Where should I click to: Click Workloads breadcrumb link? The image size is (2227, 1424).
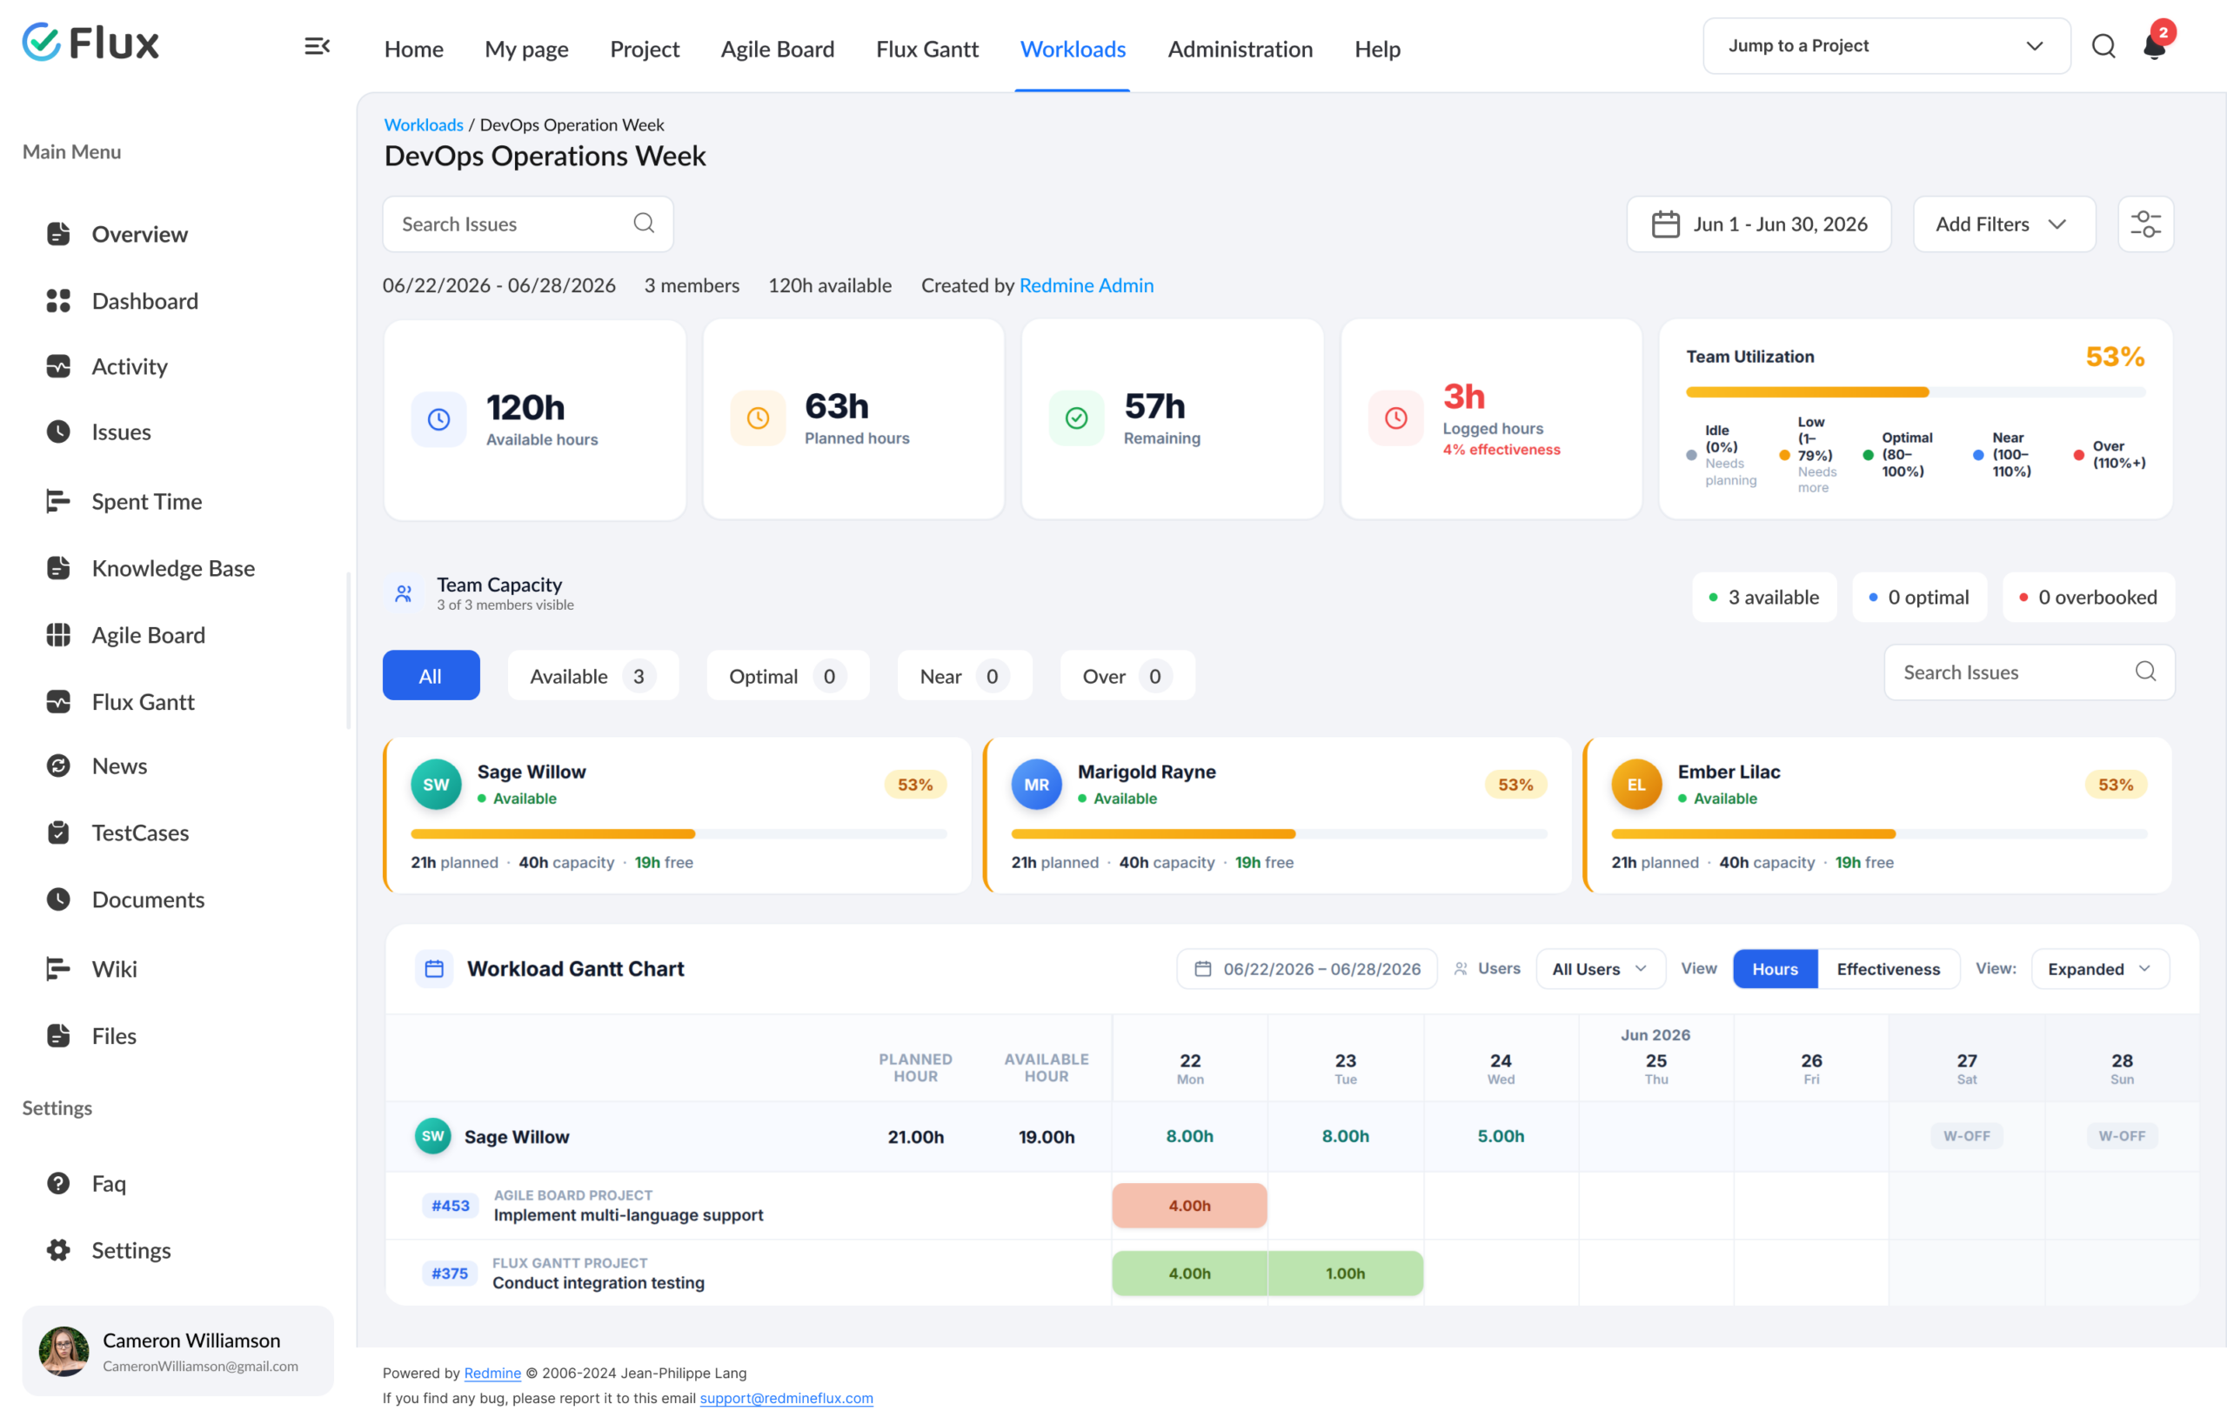click(x=424, y=125)
